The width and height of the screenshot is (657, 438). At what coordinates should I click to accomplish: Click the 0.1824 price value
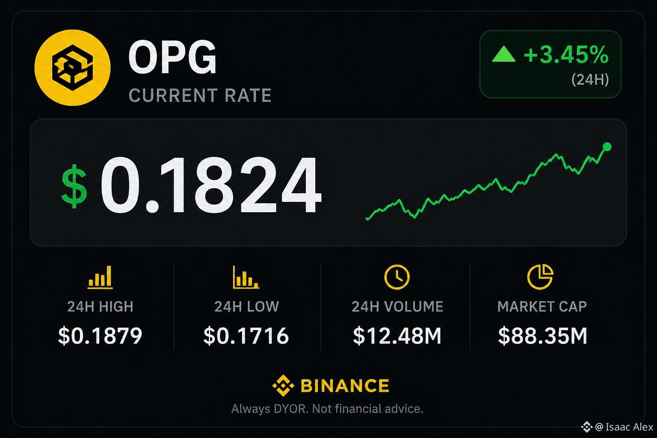click(211, 185)
